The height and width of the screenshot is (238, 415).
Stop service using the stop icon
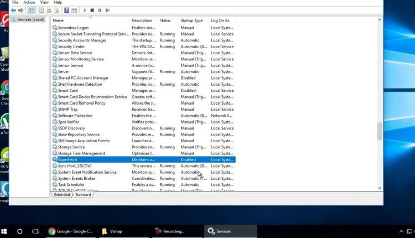pos(92,11)
